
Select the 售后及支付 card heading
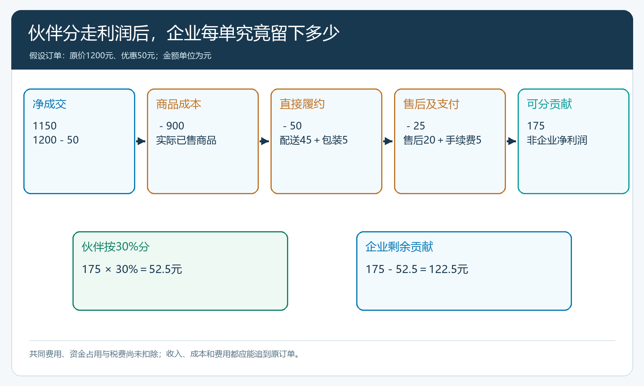tap(431, 104)
